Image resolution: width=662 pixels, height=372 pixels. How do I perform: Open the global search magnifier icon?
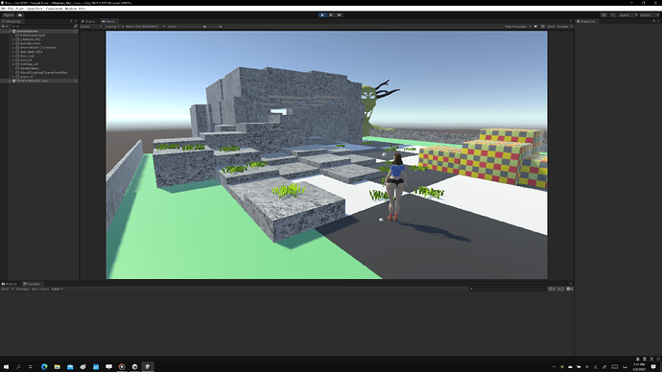point(613,14)
